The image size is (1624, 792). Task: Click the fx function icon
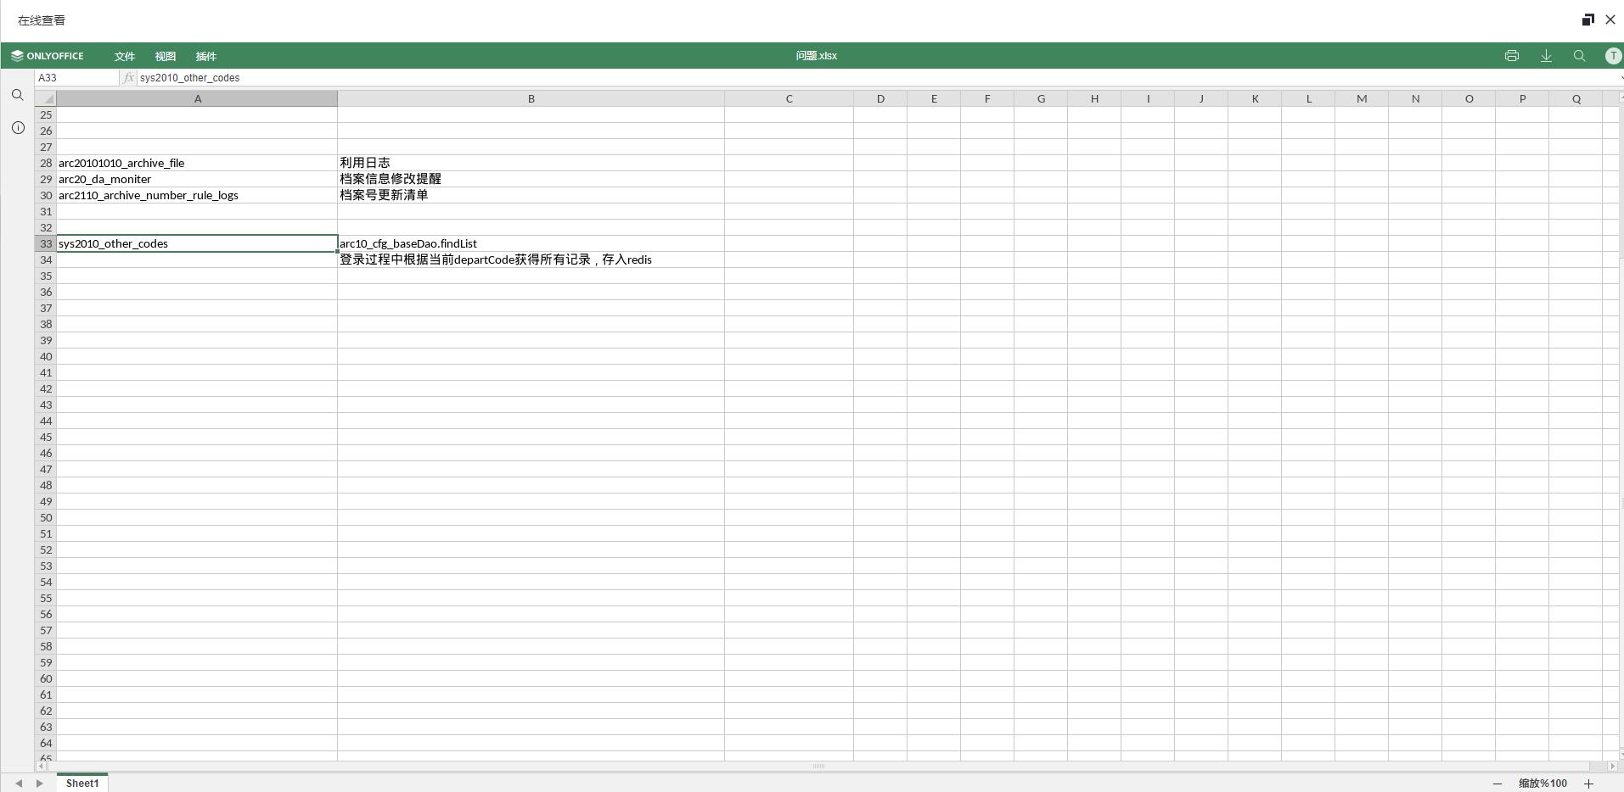tap(128, 77)
